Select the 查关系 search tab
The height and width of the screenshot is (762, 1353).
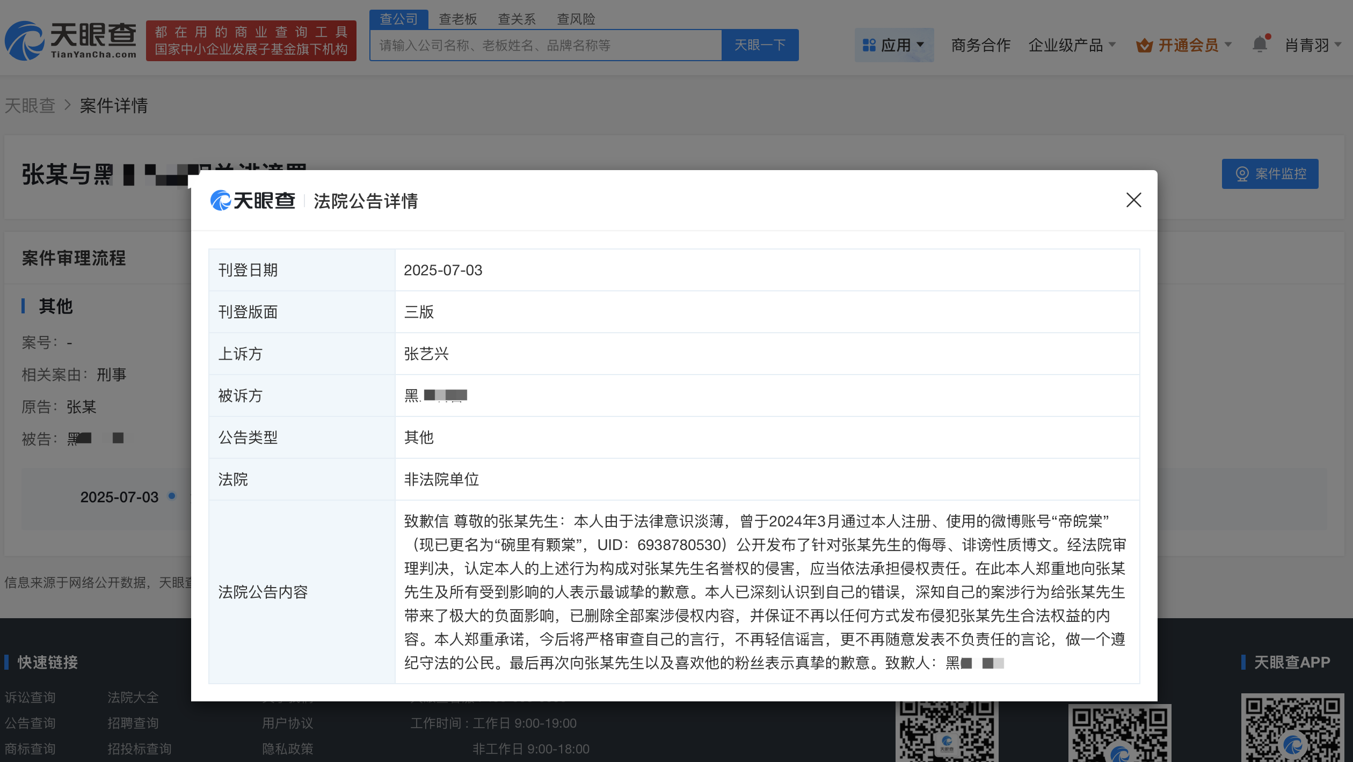[x=517, y=19]
